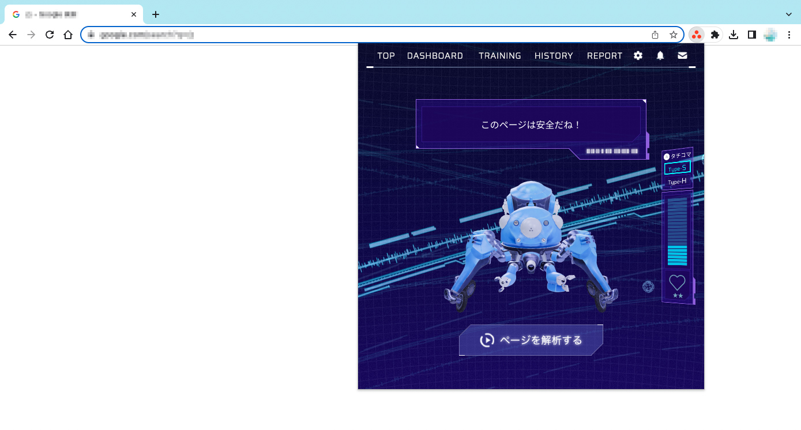Click the heart icon in side panel
Viewport: 801px width, 430px height.
click(677, 282)
